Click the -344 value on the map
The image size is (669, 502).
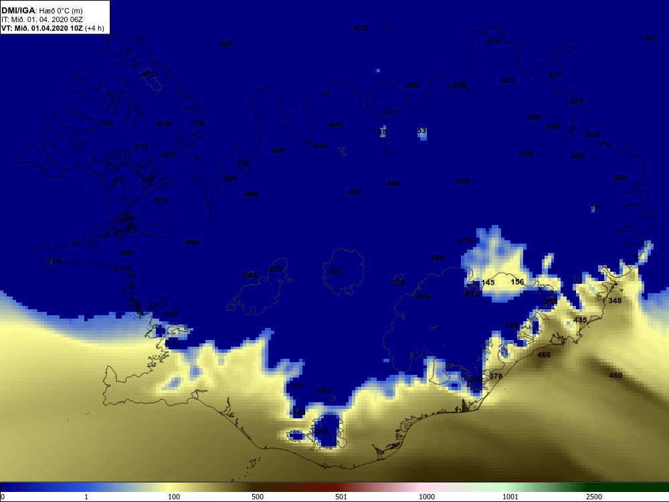423,296
